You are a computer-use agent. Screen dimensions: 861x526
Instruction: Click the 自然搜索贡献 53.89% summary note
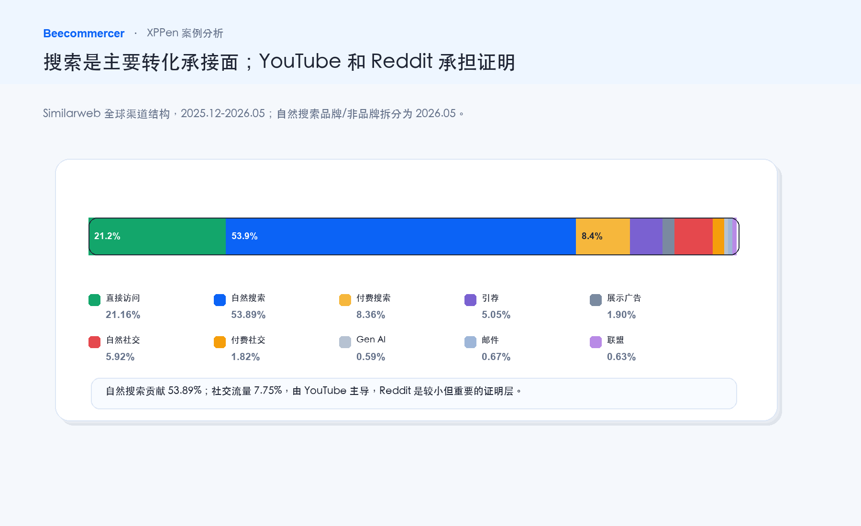point(414,394)
